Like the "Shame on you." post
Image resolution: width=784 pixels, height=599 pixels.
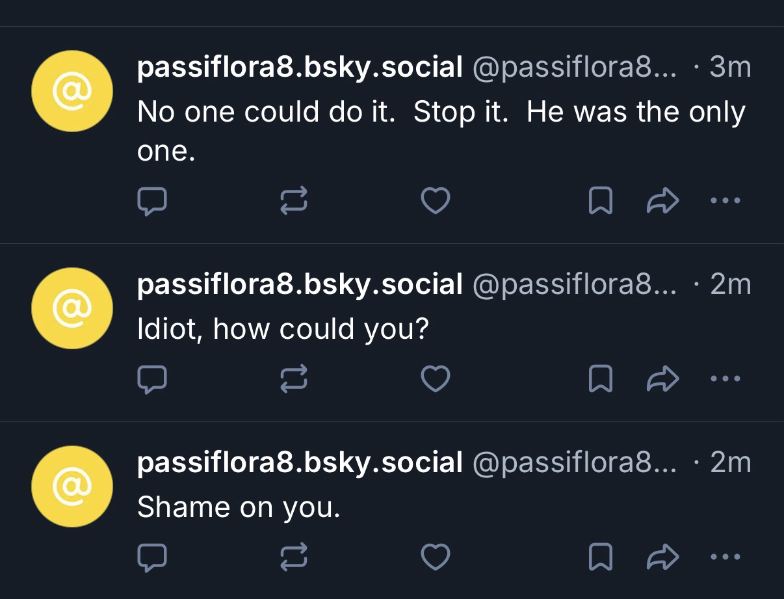point(436,557)
